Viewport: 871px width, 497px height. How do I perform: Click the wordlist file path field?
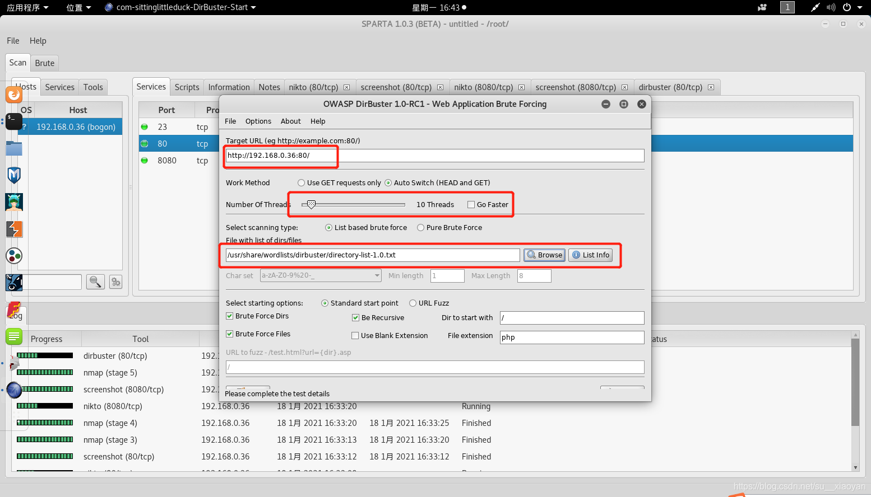373,255
